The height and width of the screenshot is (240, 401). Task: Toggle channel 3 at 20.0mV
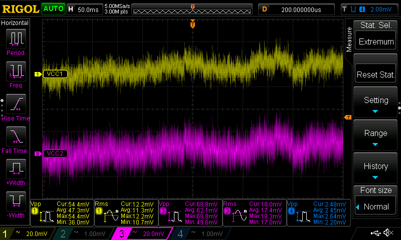[142, 233]
